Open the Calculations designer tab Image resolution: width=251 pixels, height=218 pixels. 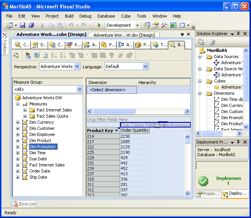pyautogui.click(x=56, y=45)
